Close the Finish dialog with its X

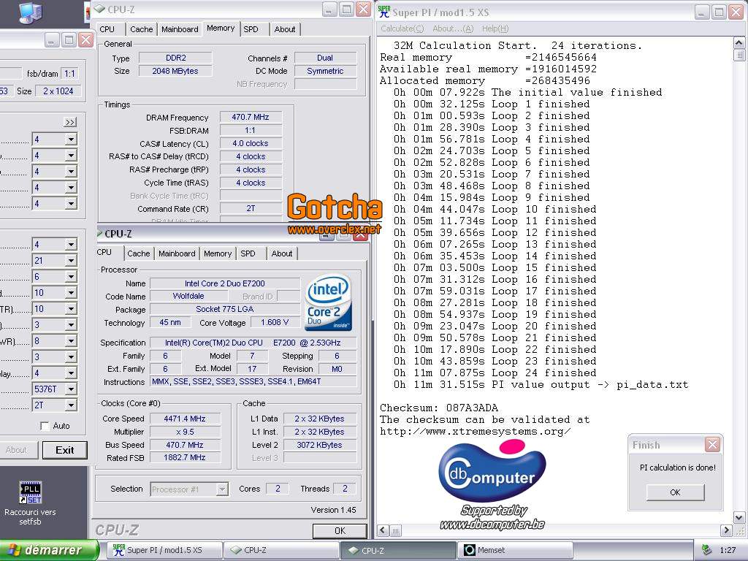point(712,445)
